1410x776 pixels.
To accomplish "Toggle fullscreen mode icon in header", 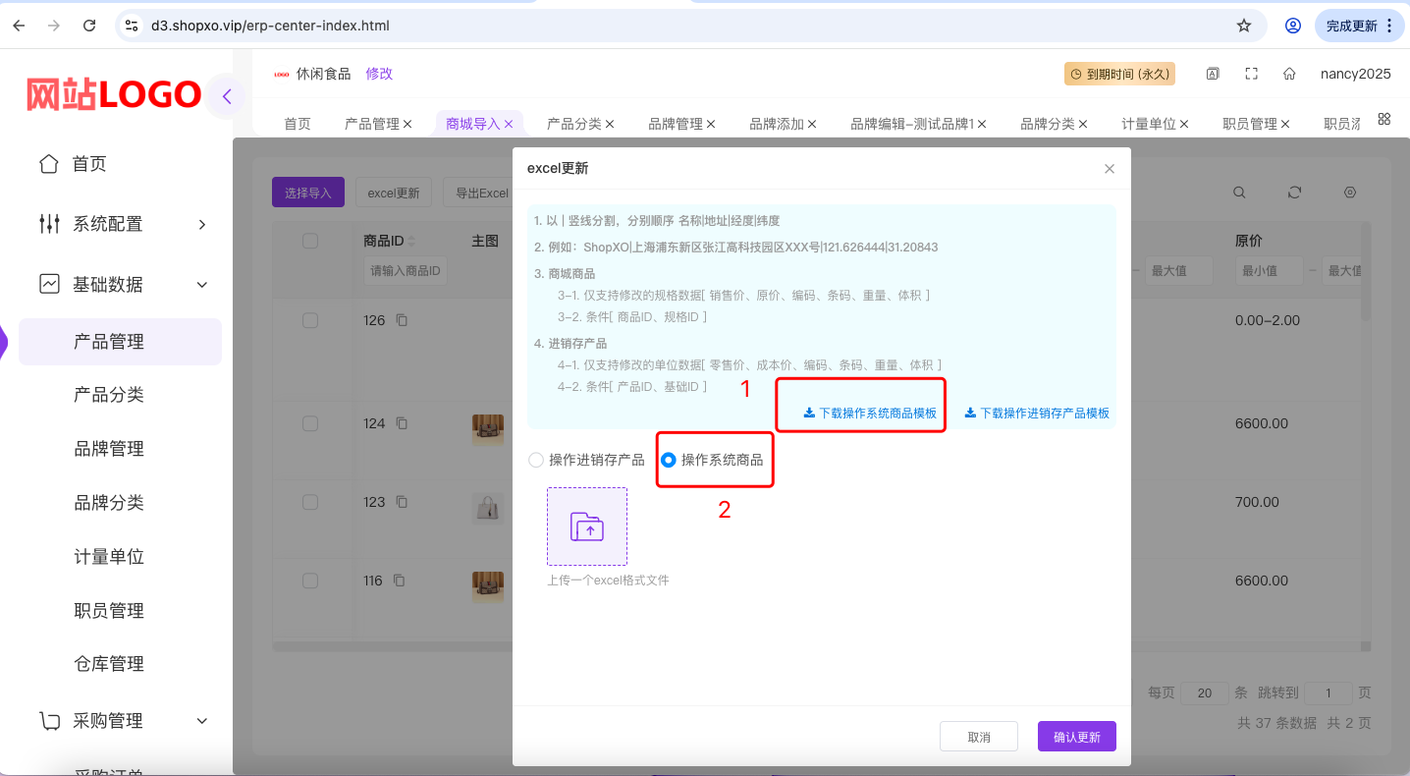I will click(1251, 74).
